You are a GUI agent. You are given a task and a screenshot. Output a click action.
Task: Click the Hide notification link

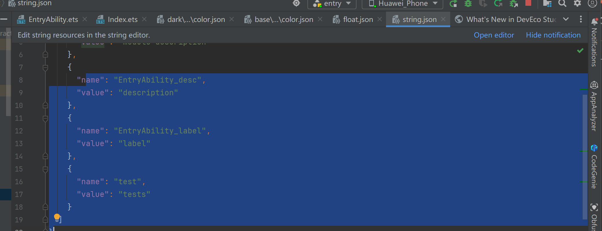click(553, 35)
